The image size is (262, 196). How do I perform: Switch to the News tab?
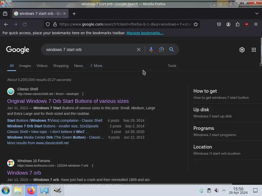79,66
